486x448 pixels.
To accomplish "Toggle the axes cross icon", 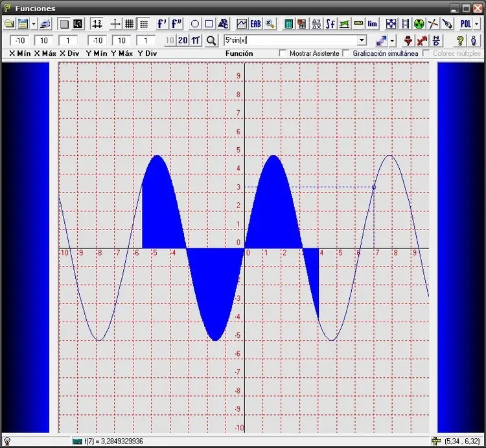I will coord(115,23).
